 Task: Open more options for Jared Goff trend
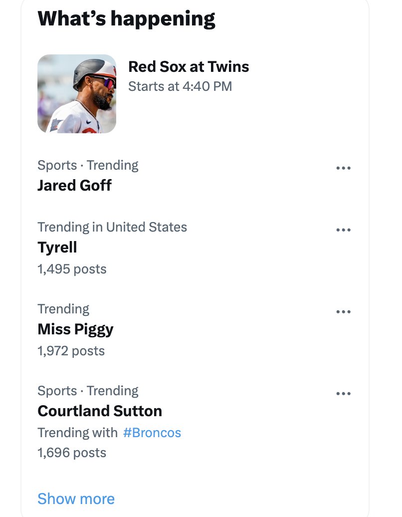343,168
